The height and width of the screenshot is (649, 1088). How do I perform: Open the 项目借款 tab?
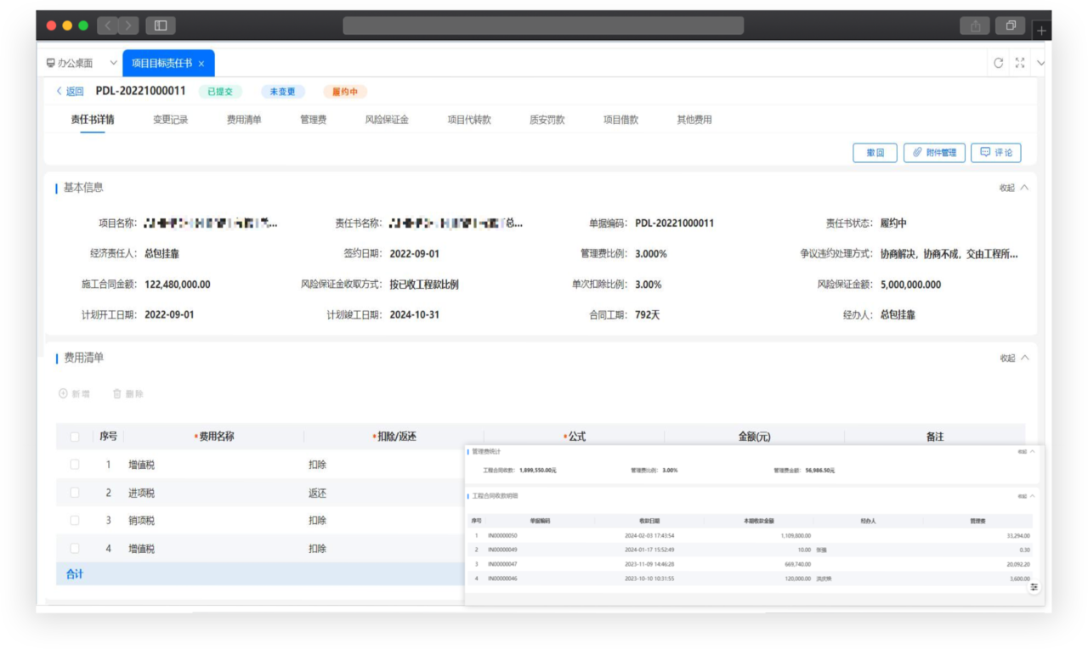(620, 120)
